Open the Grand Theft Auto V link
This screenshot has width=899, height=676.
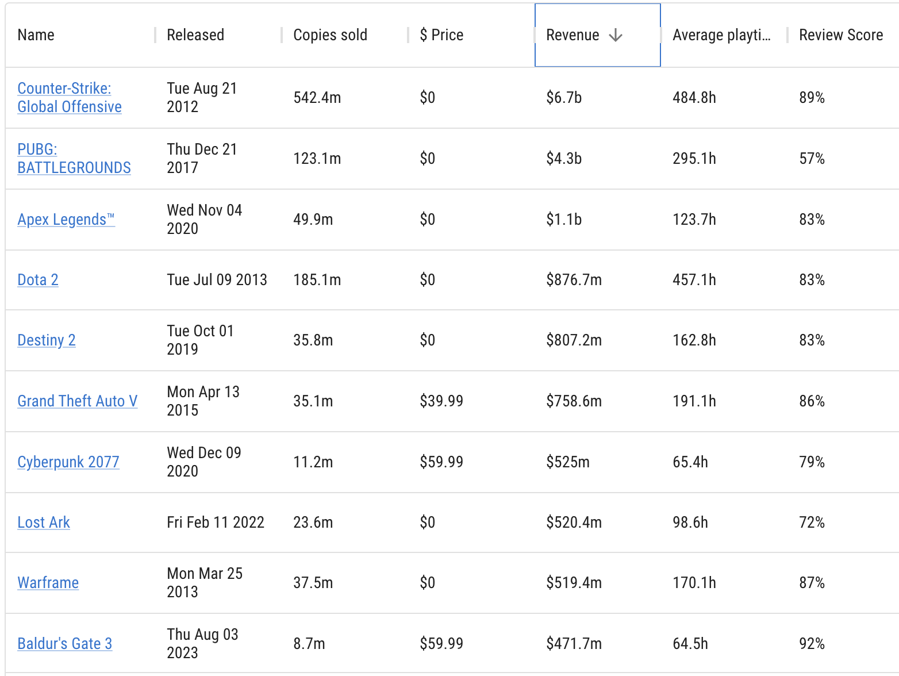coord(78,401)
